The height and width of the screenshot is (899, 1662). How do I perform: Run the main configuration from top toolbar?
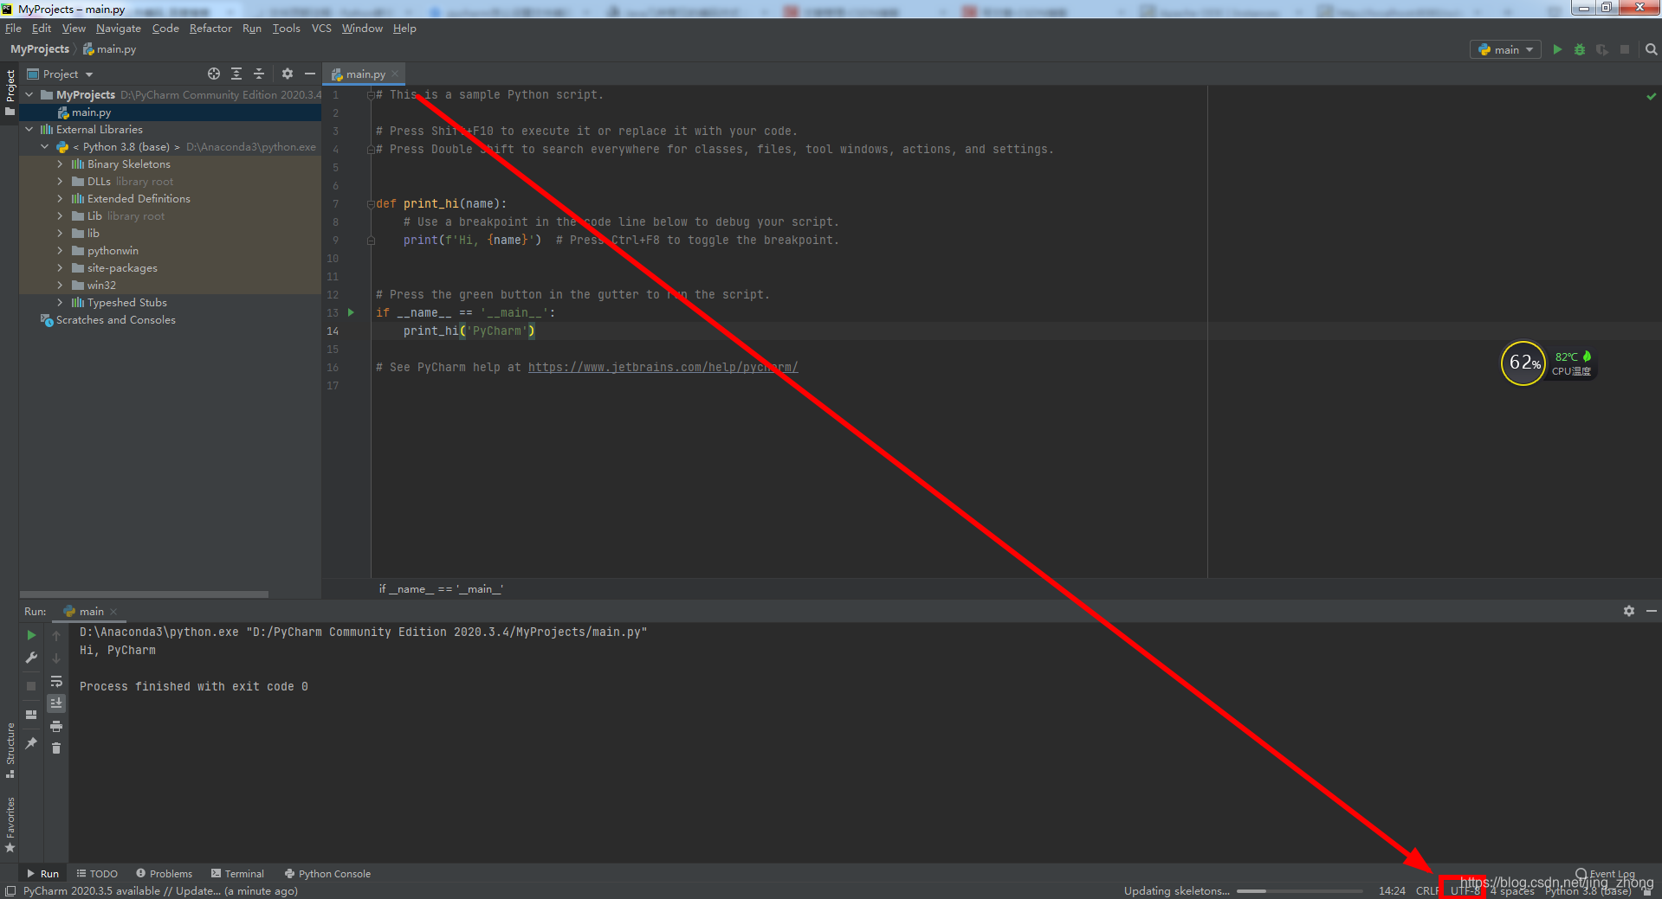tap(1557, 50)
